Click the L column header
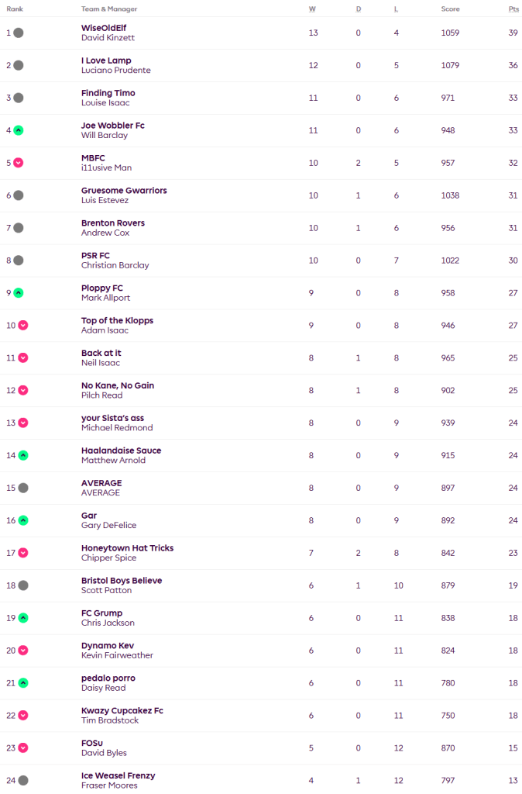 pyautogui.click(x=397, y=9)
